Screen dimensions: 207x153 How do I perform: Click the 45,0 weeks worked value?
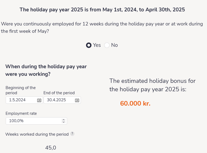tap(51, 148)
